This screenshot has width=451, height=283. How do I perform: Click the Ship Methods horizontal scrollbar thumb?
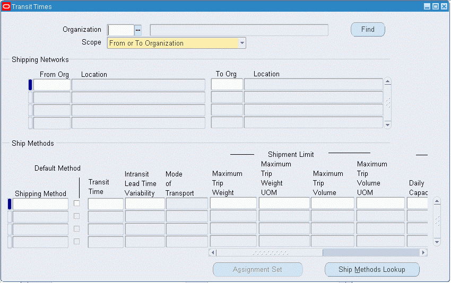[x=270, y=253]
